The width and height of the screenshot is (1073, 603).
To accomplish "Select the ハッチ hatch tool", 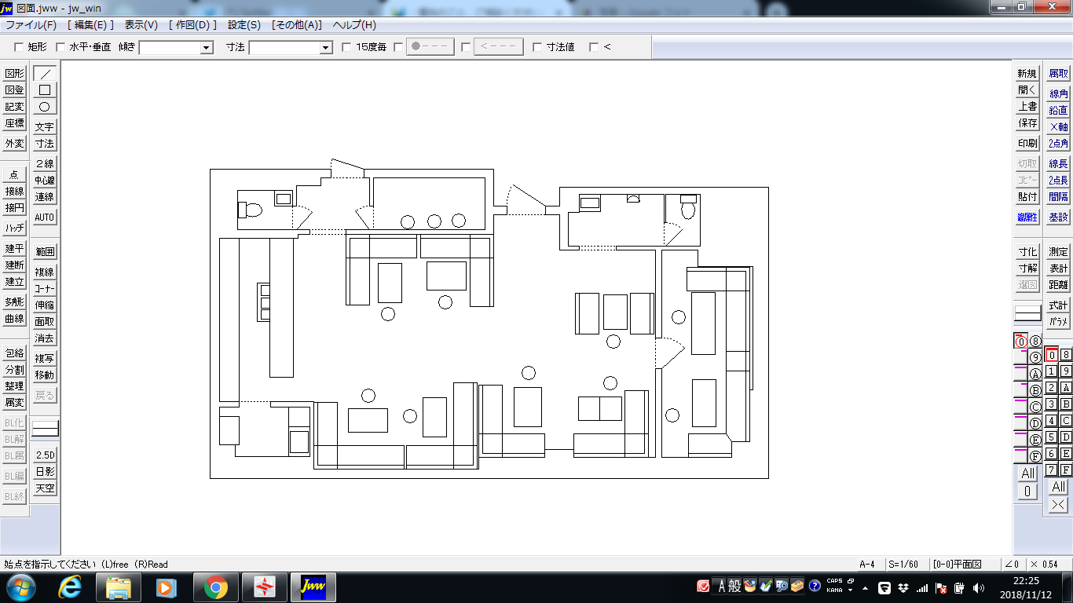I will [14, 228].
